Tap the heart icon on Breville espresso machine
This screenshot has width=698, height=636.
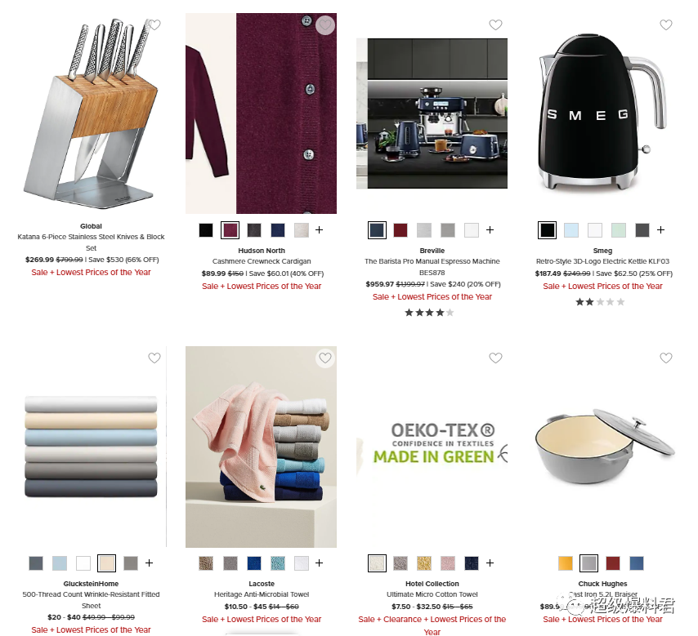click(x=495, y=25)
